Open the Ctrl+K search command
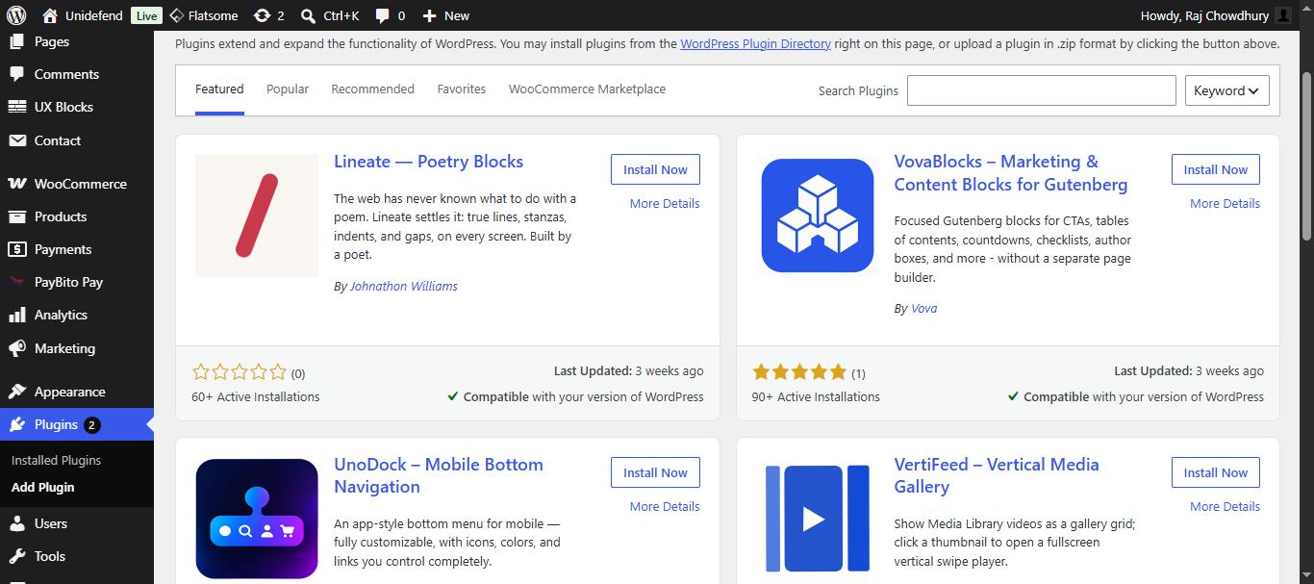The height and width of the screenshot is (584, 1314). click(x=330, y=15)
